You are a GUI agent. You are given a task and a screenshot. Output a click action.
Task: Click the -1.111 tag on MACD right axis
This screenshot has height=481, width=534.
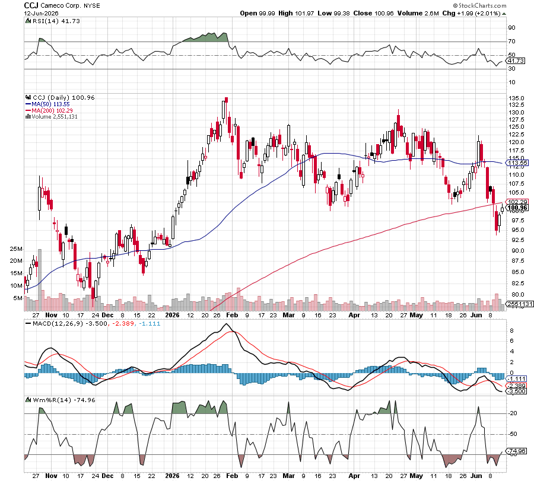517,379
